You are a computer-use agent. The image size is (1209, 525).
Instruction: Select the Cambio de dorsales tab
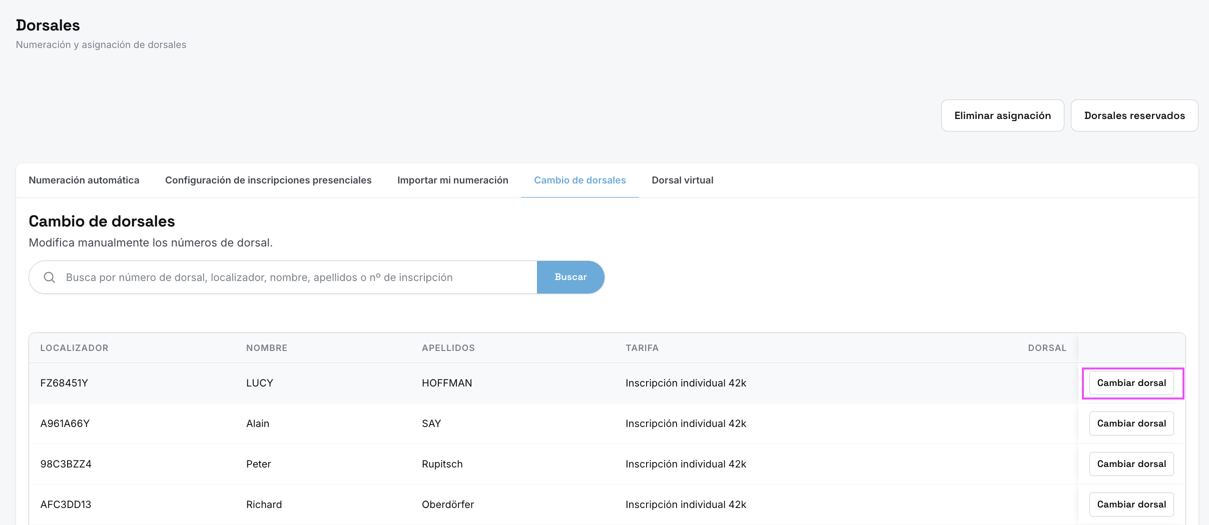click(x=580, y=180)
